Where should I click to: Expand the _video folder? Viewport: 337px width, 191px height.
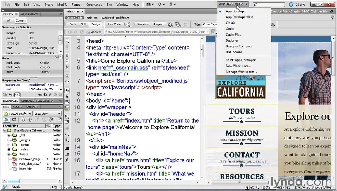point(9,150)
